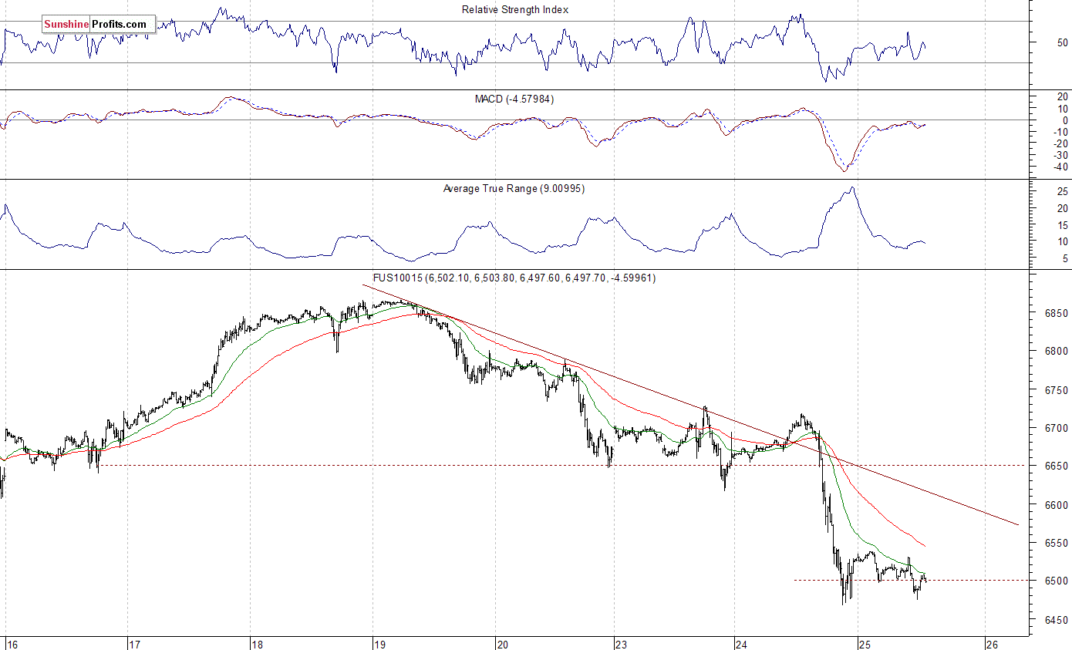Click the 6750 price axis label

coord(1056,390)
